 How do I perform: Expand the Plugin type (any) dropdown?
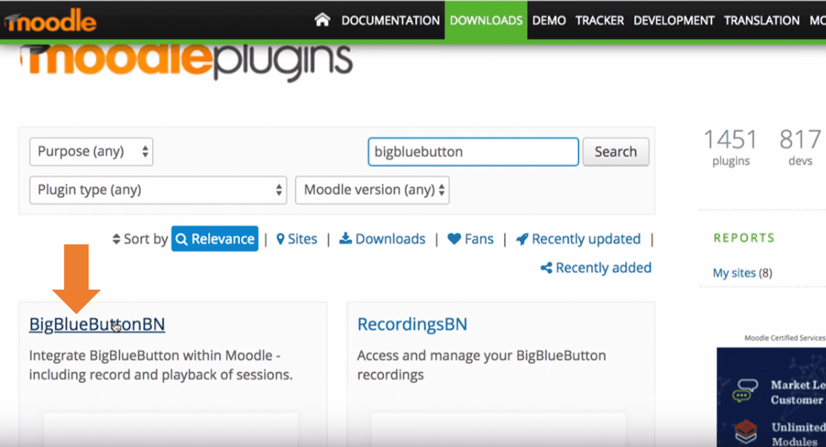(x=158, y=190)
